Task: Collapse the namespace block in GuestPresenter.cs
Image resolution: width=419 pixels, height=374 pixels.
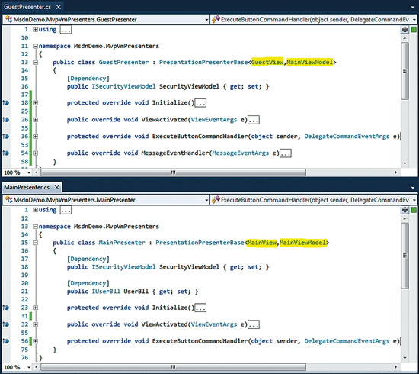Action: pos(35,46)
